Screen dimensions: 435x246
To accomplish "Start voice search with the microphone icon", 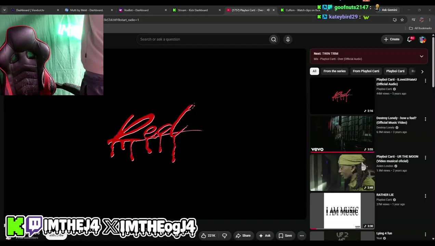I will point(288,39).
